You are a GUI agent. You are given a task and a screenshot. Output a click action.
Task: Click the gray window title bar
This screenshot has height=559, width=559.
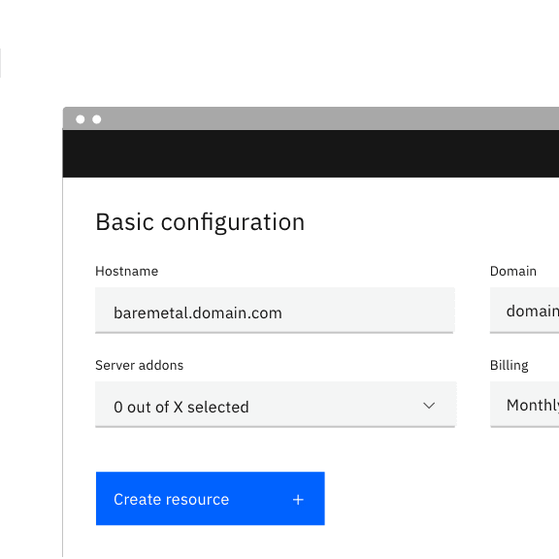311,118
